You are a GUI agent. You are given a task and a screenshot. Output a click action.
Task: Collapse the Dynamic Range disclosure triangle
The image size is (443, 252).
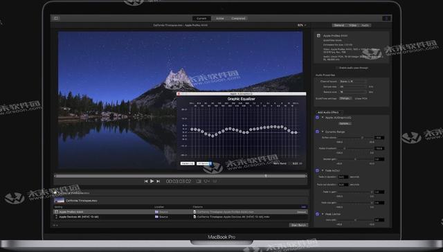pos(323,132)
